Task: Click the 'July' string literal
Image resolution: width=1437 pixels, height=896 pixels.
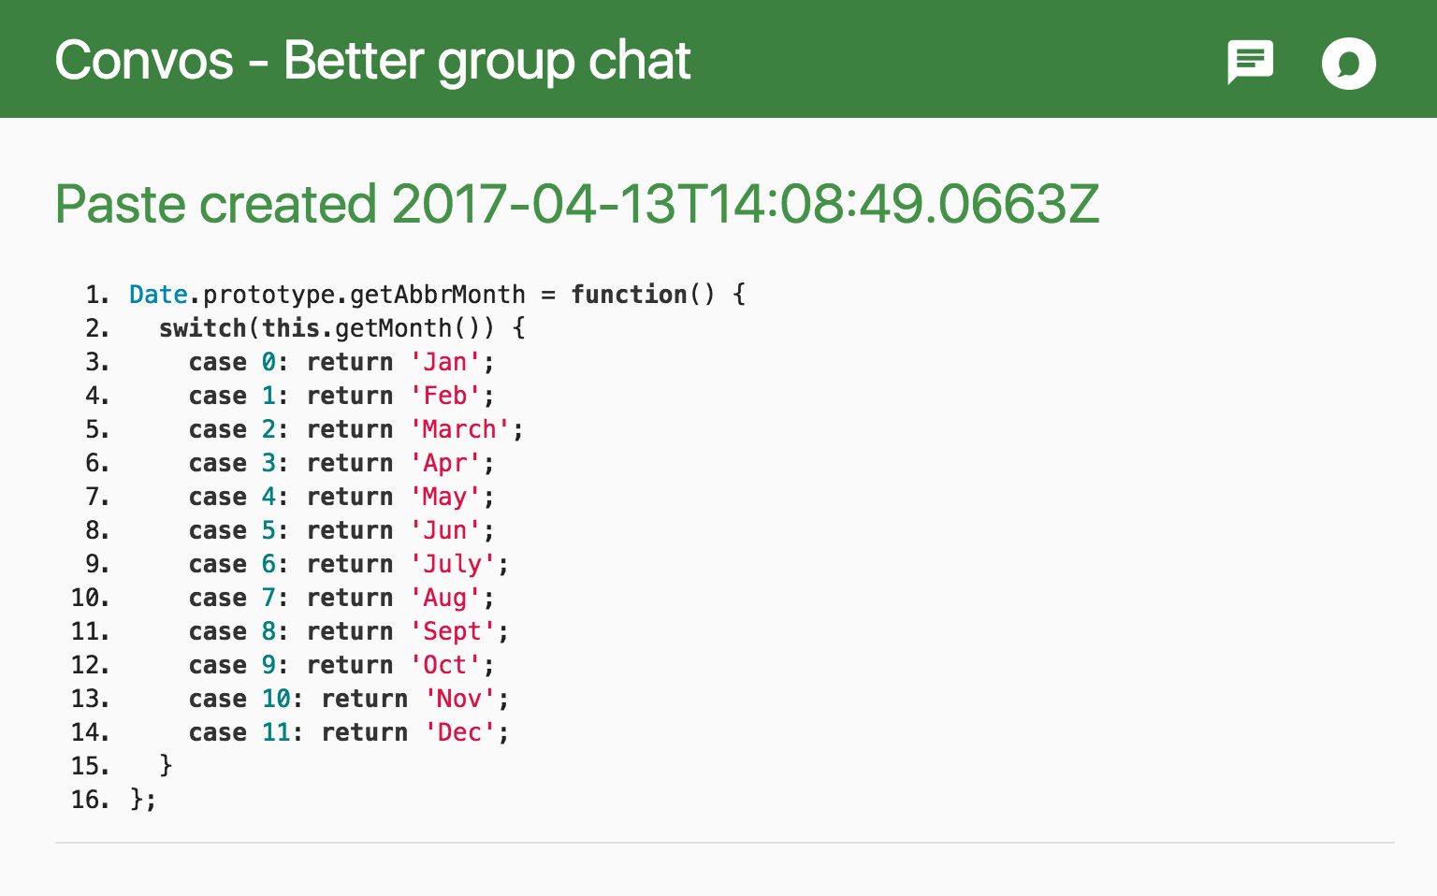Action: tap(453, 564)
